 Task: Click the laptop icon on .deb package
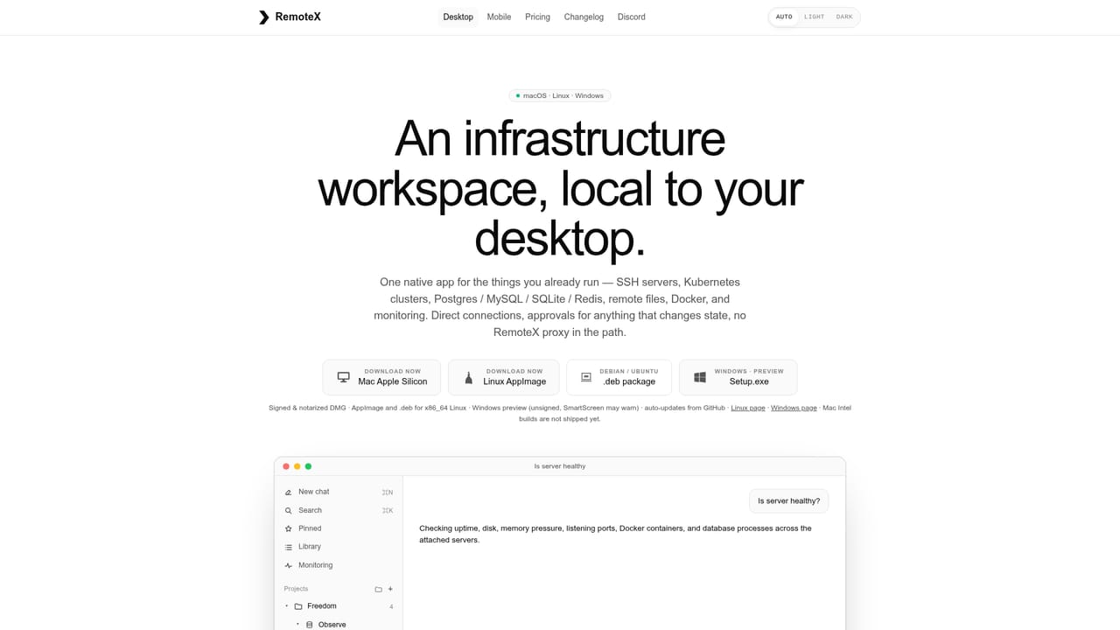point(586,377)
